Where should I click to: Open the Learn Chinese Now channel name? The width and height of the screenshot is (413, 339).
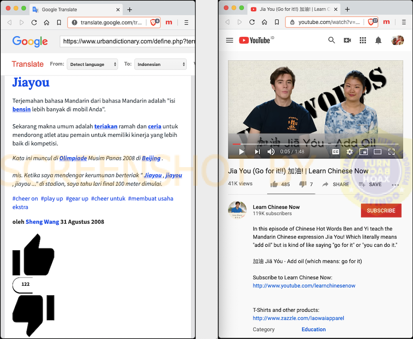(276, 207)
